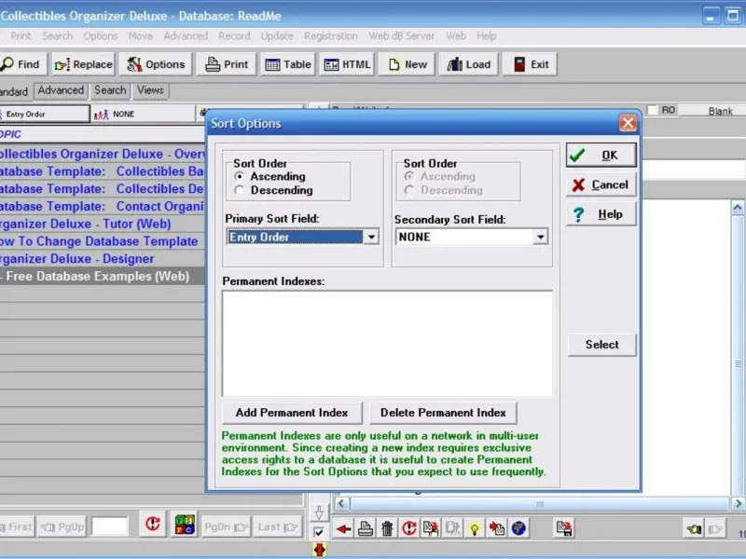Click the Last navigation button
Viewport: 746px width, 559px height.
click(x=277, y=526)
